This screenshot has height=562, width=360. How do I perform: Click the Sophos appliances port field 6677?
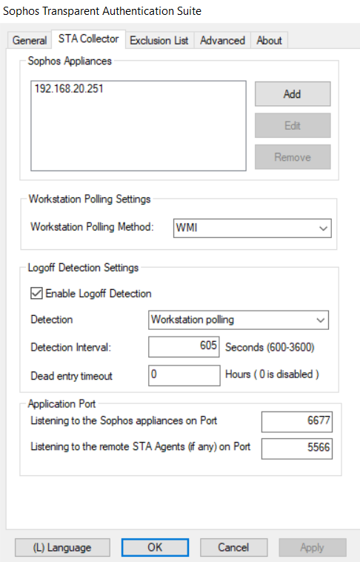tap(297, 421)
